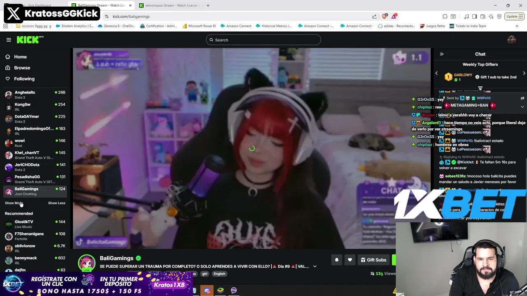Follow BaliGamings with heart button
Image resolution: width=527 pixels, height=296 pixels.
tap(350, 260)
